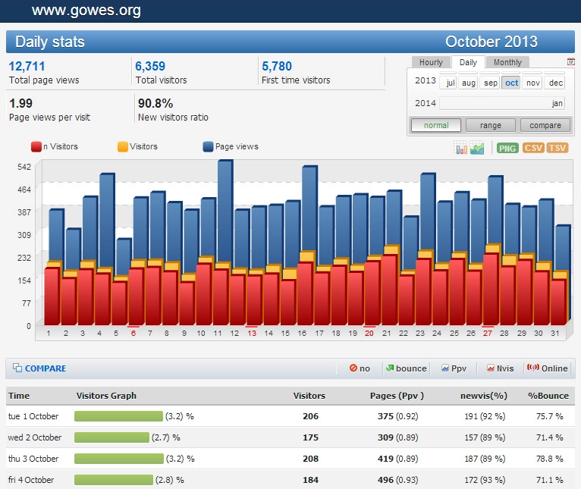Switch to area chart view icon
581x489 pixels.
tap(477, 148)
